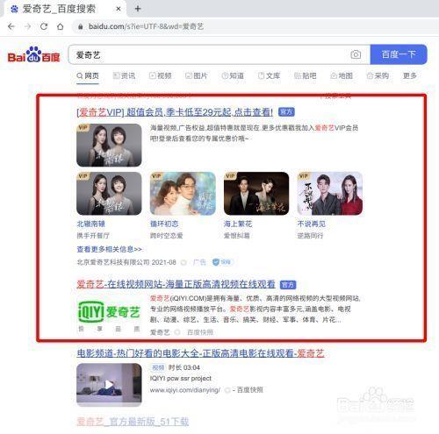
Task: Switch to the 资讯 tab
Action: [x=124, y=76]
